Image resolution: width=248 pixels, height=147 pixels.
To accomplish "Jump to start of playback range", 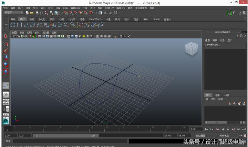I will (207, 129).
